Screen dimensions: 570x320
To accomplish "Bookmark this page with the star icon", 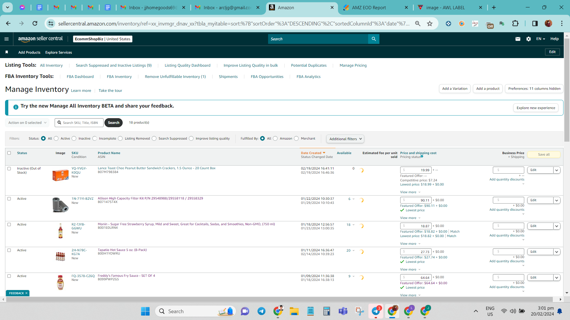I will coord(430,23).
